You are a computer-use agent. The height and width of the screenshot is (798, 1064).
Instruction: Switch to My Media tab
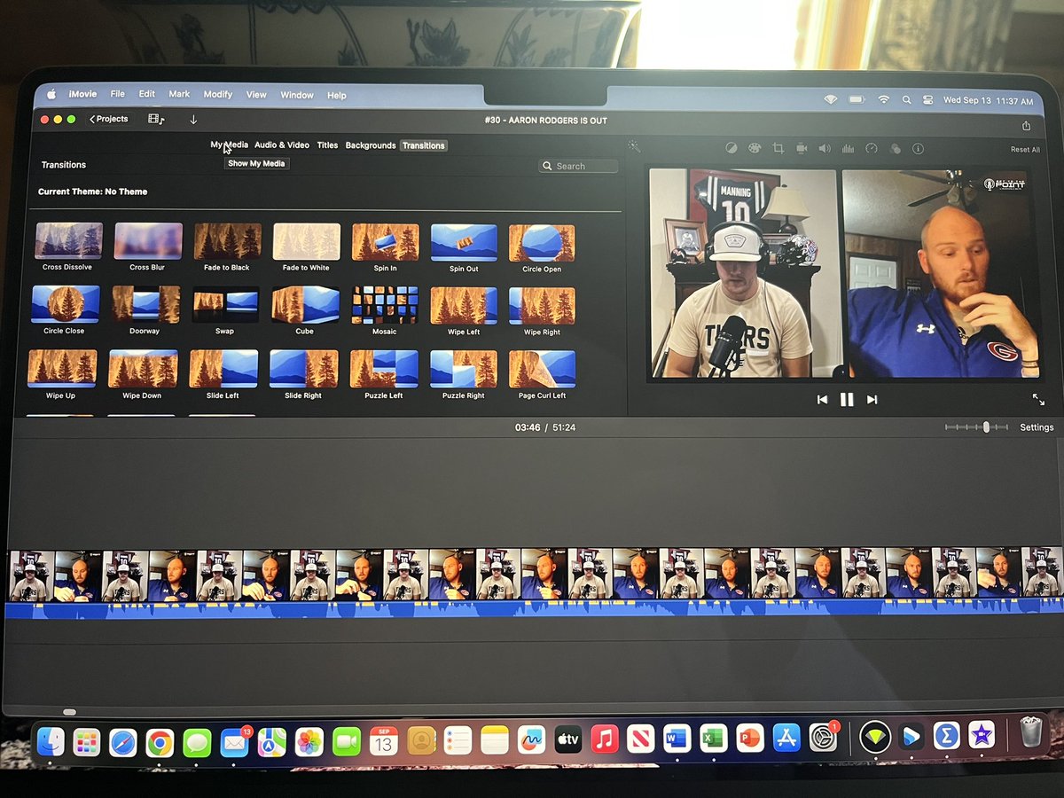(x=229, y=145)
